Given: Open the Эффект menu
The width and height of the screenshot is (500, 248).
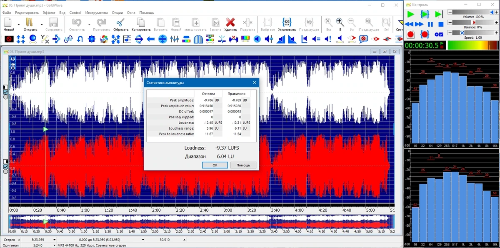Looking at the screenshot, I should 49,13.
